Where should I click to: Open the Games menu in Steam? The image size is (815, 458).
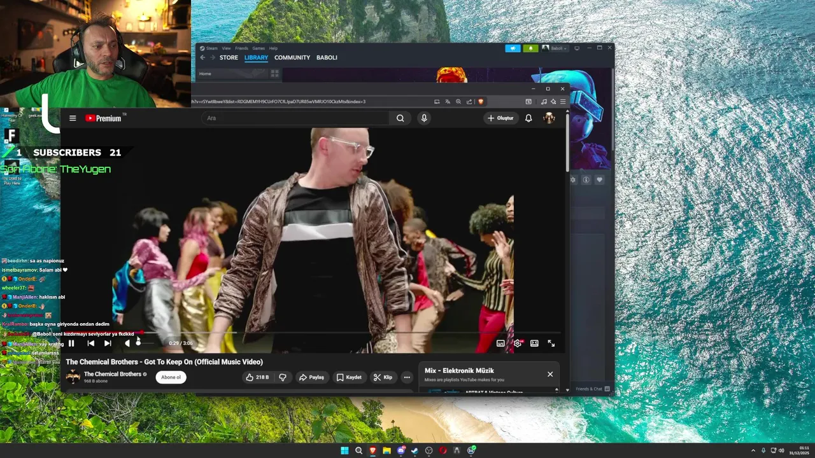[259, 48]
